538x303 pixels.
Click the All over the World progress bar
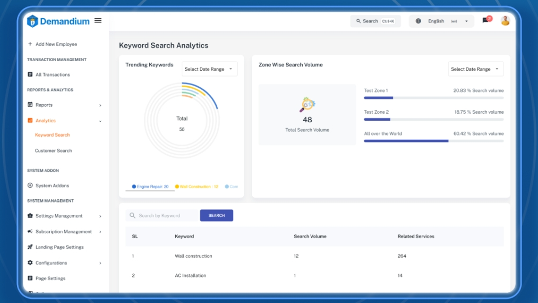tap(433, 141)
